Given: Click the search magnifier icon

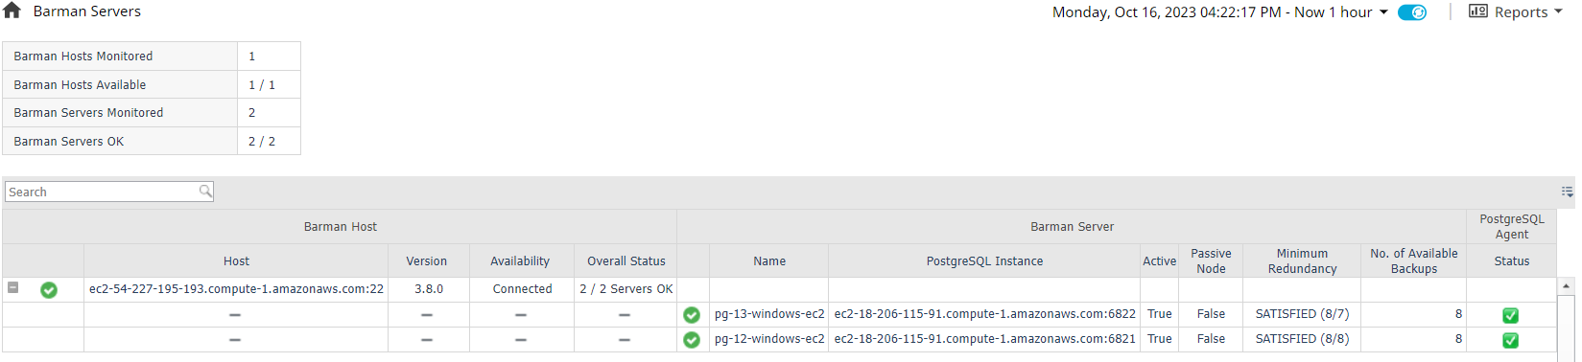Looking at the screenshot, I should coord(205,192).
